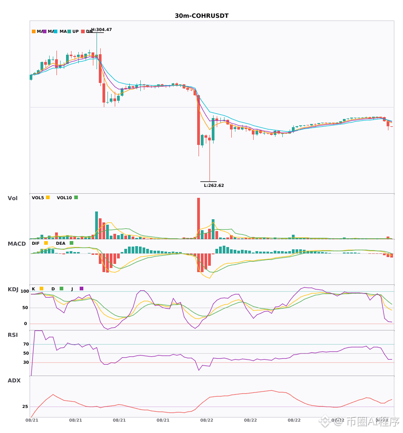The image size is (403, 433).
Task: Click the chart title 30m-COHRUSDT
Action: coord(202,16)
